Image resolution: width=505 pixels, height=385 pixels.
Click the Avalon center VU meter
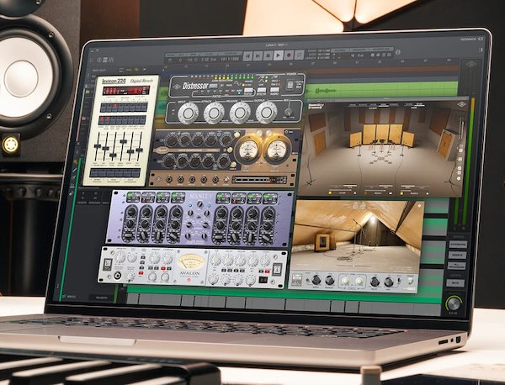(192, 261)
